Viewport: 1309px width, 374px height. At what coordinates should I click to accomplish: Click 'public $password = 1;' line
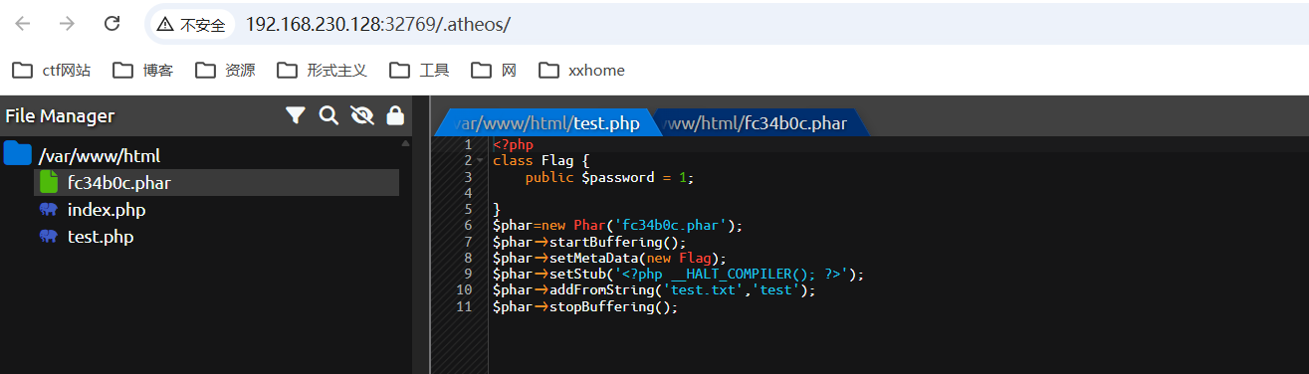click(x=609, y=177)
